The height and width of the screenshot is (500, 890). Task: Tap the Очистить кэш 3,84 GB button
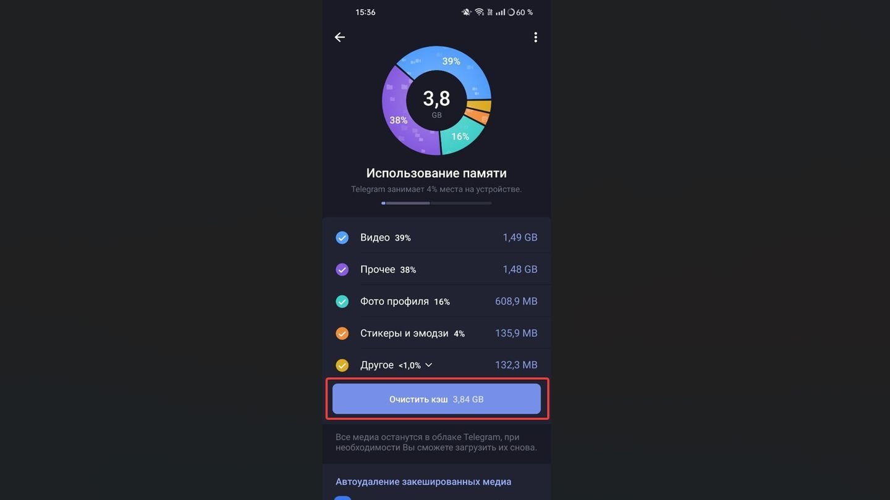(436, 399)
